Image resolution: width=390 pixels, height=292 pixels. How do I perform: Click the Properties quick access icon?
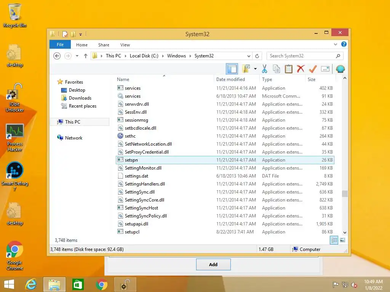[65, 34]
